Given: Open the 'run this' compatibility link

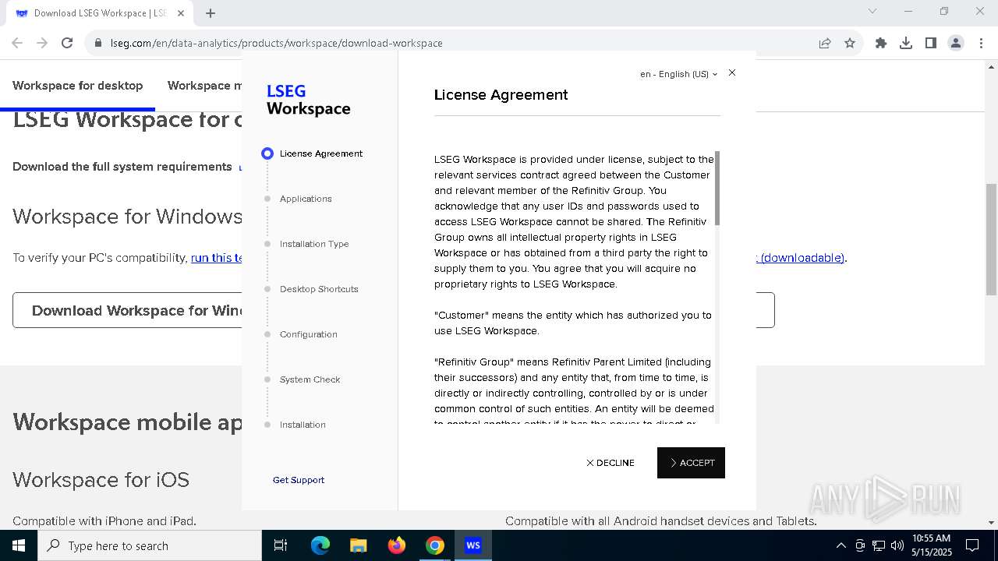Looking at the screenshot, I should tap(217, 258).
